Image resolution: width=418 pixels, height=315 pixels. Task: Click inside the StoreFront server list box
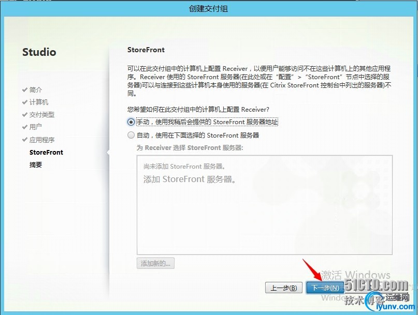(x=265, y=205)
